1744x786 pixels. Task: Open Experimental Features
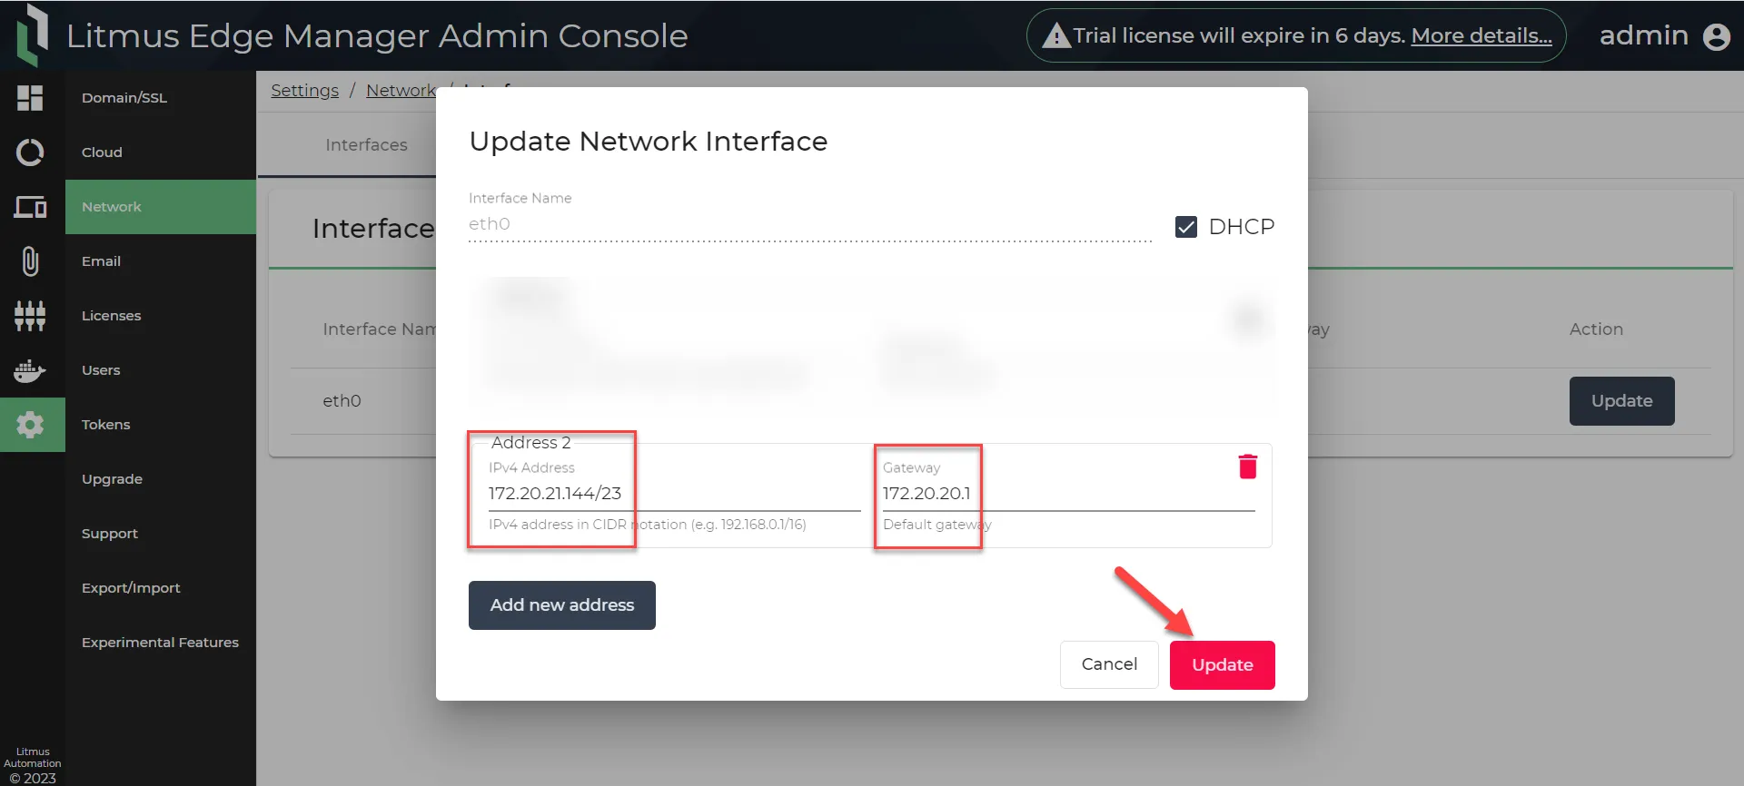(x=160, y=643)
